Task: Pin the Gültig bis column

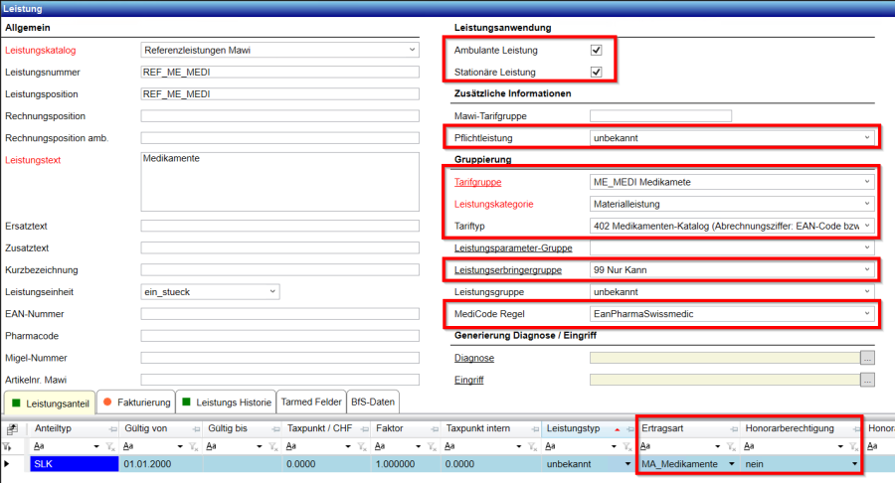Action: (275, 428)
